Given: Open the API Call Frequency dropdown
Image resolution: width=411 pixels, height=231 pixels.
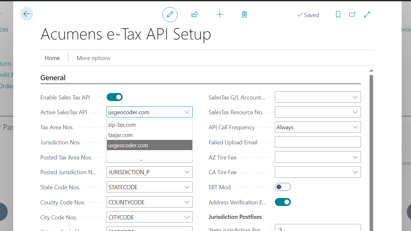Looking at the screenshot, I should pos(355,127).
